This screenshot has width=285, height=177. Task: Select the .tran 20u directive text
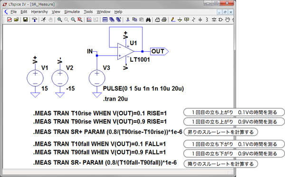click(x=115, y=99)
